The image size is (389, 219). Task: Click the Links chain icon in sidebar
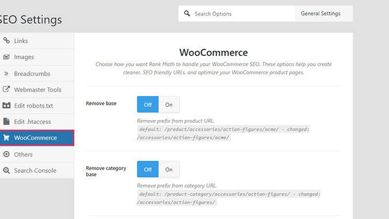pyautogui.click(x=6, y=40)
